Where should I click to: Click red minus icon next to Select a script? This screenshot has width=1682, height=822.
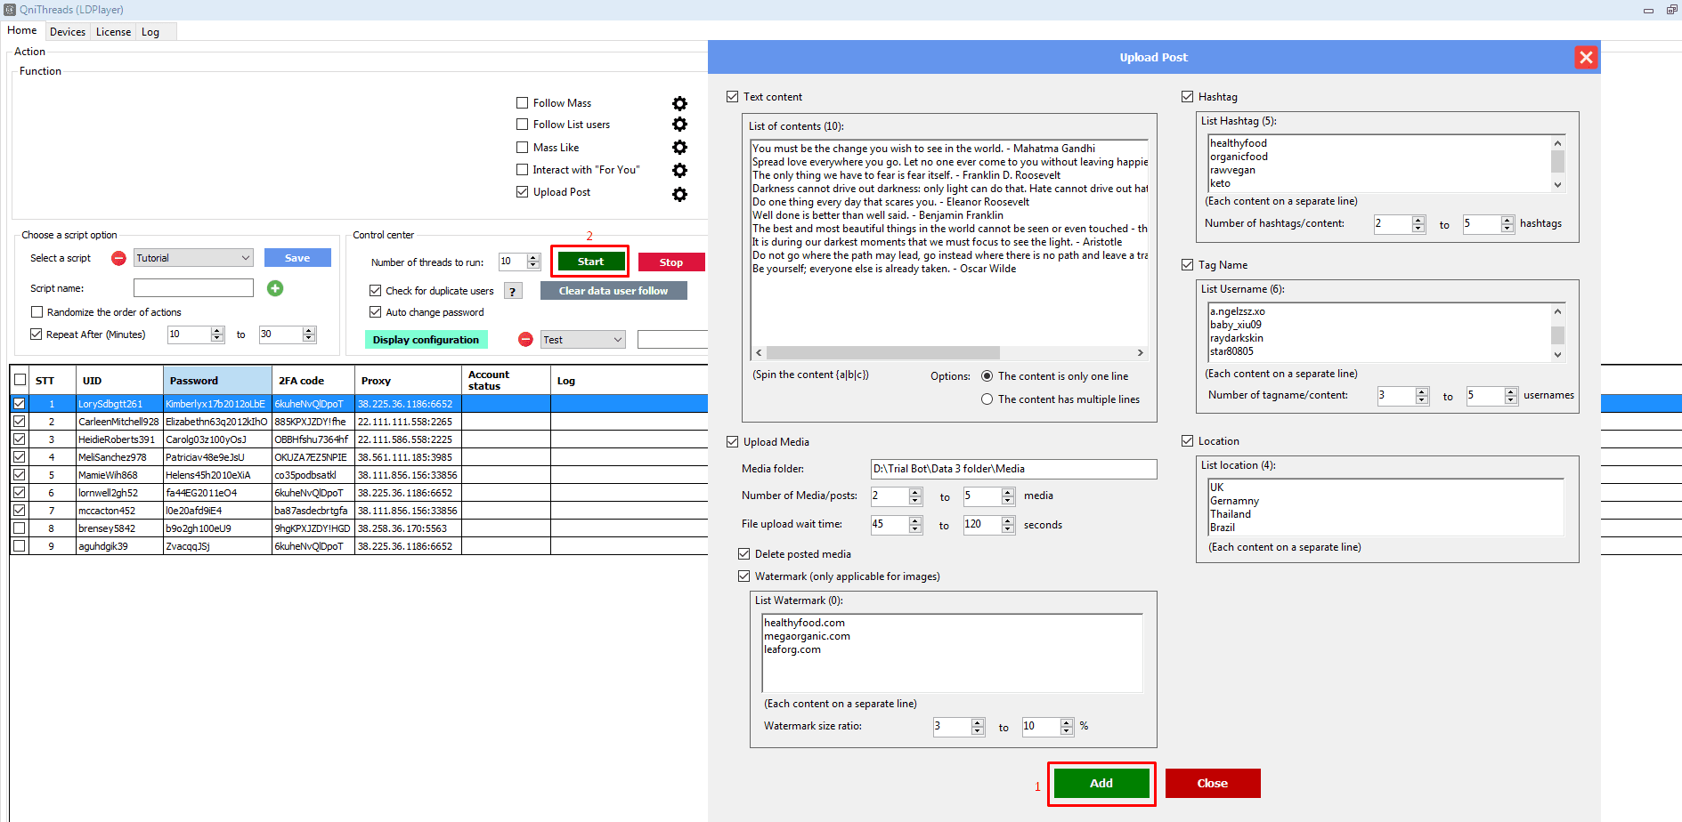tap(118, 258)
